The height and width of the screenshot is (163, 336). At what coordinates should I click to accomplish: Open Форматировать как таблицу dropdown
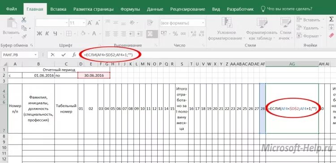[262, 29]
